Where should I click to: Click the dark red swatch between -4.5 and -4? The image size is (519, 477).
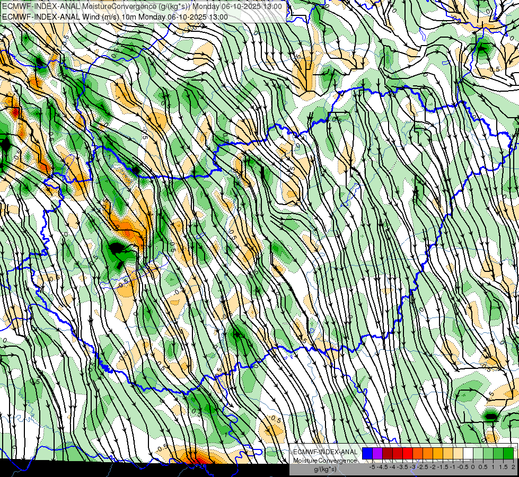[x=388, y=454]
